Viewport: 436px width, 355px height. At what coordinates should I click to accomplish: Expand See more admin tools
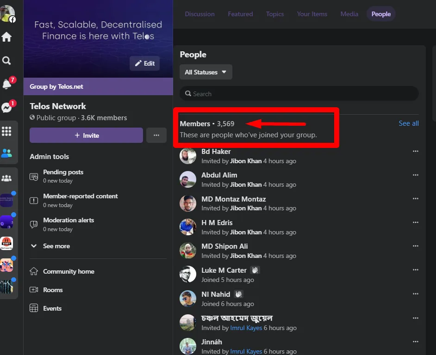tap(98, 246)
